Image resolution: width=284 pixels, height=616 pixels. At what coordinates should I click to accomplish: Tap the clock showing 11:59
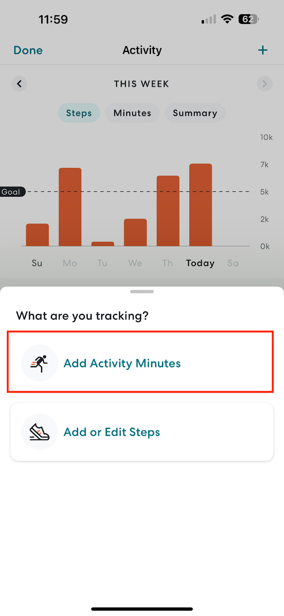pos(53,19)
